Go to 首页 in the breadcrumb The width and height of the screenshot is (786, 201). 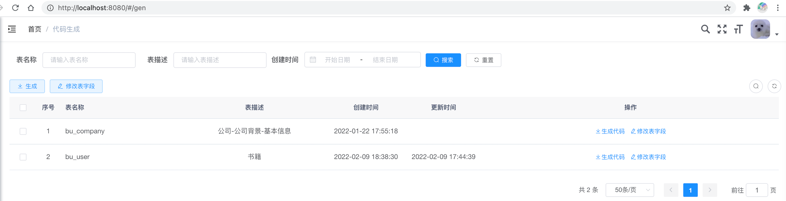(35, 29)
